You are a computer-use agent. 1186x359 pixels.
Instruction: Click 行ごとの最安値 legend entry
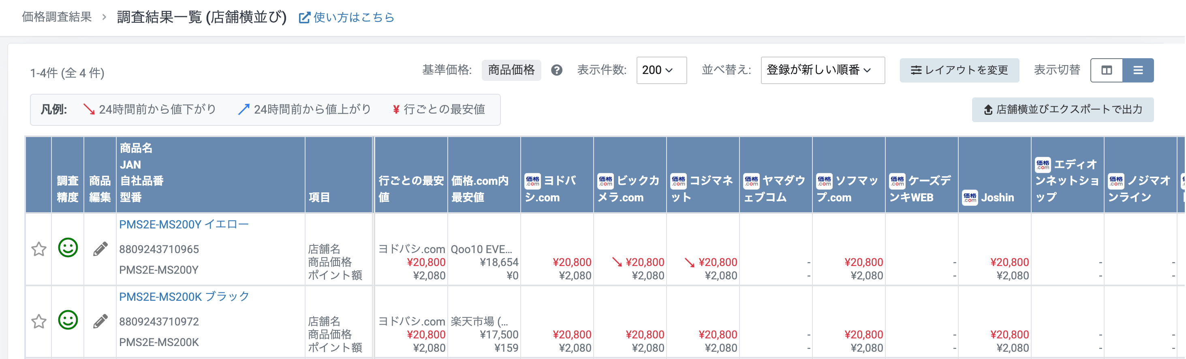click(439, 109)
